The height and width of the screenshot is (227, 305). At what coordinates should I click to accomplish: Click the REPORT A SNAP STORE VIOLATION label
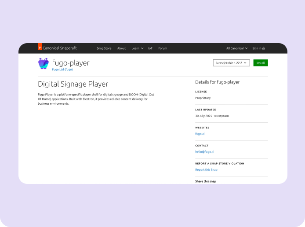coord(220,164)
